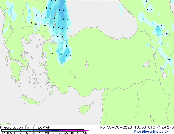Select the 25 mm dark blue swatch

click(55, 130)
